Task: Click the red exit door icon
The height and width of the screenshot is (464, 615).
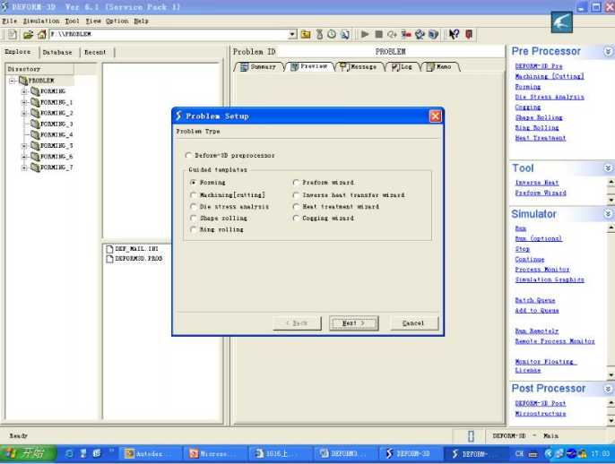Action: pos(469,34)
